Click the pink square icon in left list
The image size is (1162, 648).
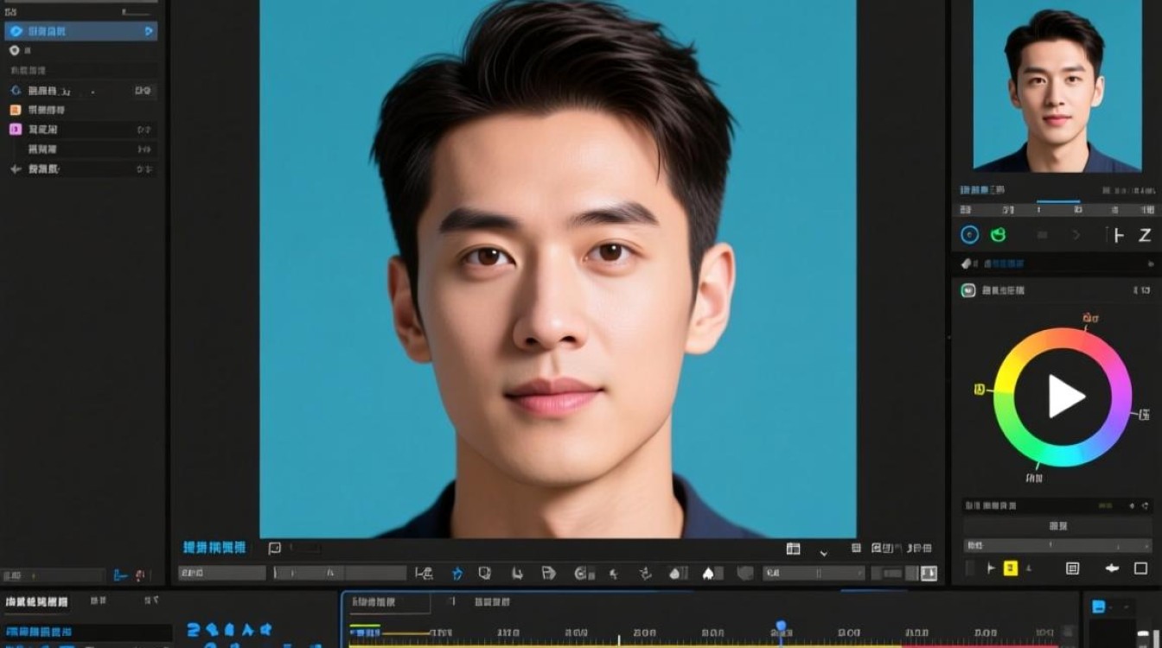coord(16,130)
